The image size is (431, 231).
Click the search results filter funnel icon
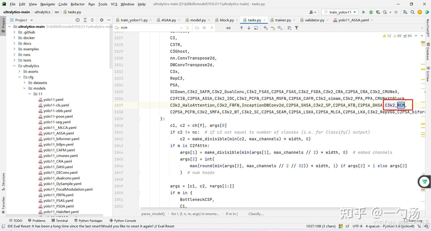297,28
